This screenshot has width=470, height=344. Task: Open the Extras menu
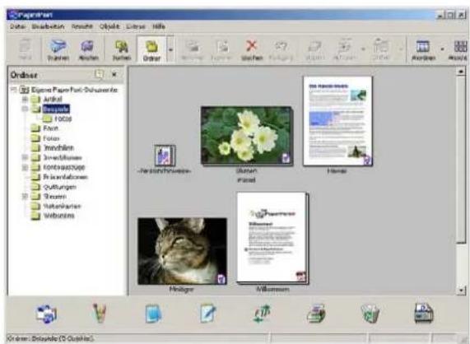pos(136,26)
